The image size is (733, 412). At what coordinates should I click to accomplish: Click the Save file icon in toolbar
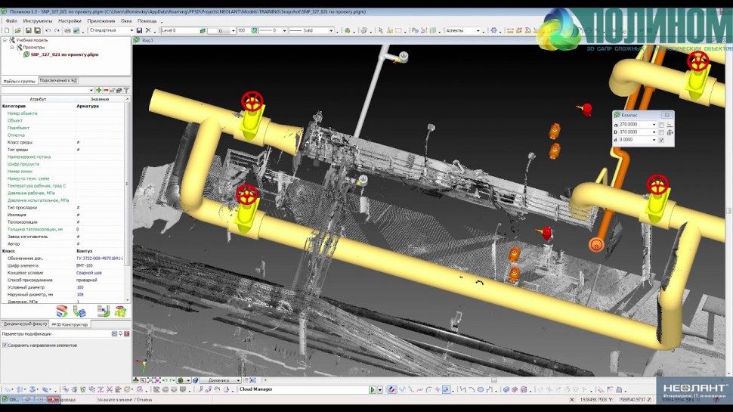tap(28, 31)
